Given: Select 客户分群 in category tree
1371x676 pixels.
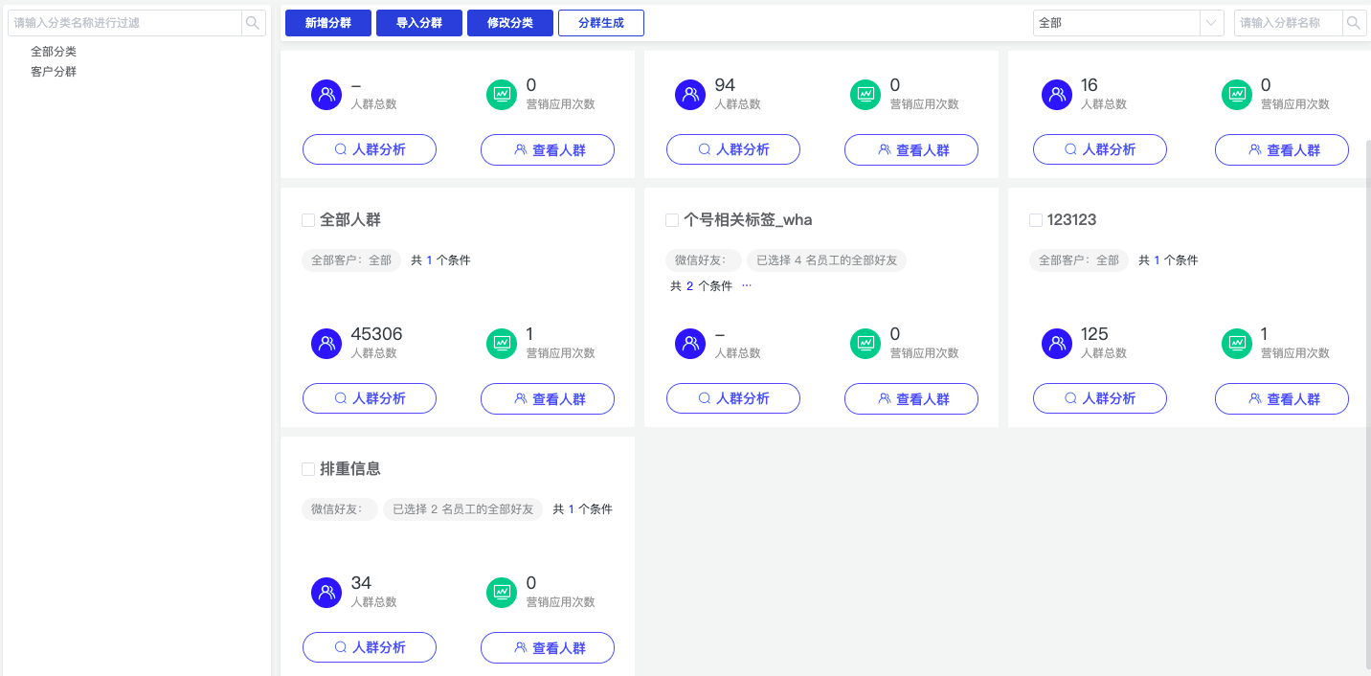Looking at the screenshot, I should [54, 72].
